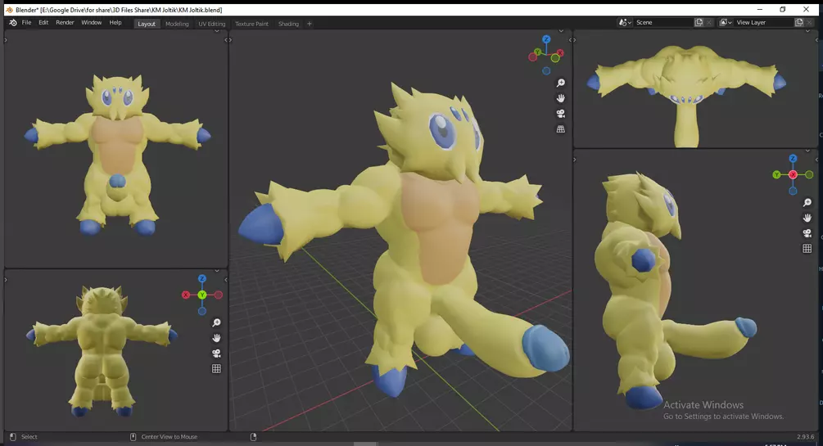The width and height of the screenshot is (823, 446).
Task: Toggle camera view in the right side viewport
Action: [807, 233]
